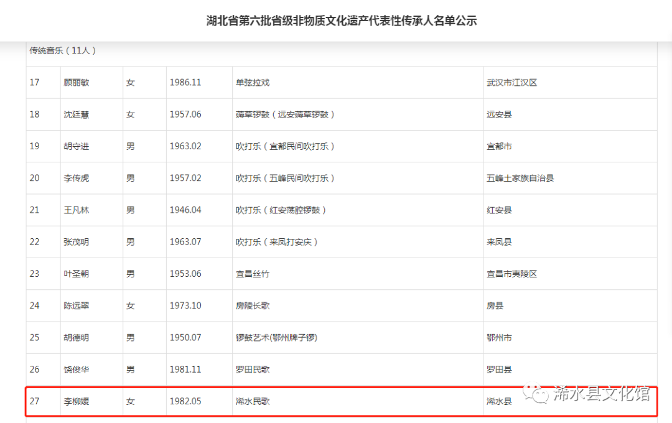Select the birthdate 1963.02 for 胡守进
672x423 pixels.
click(x=185, y=146)
